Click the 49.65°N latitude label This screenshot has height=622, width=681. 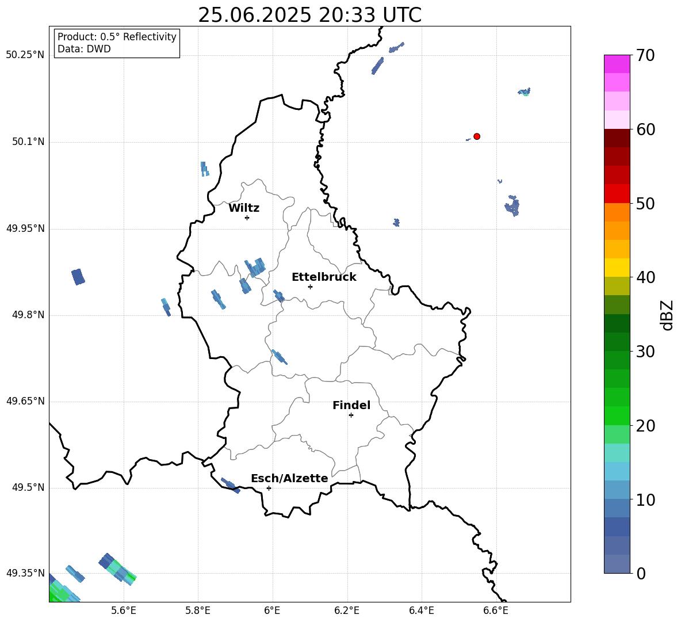click(x=25, y=401)
